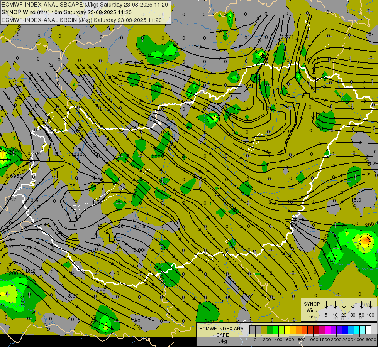Click the map value '6.15'
Viewport: 378px width, 347px height.
click(x=140, y=226)
